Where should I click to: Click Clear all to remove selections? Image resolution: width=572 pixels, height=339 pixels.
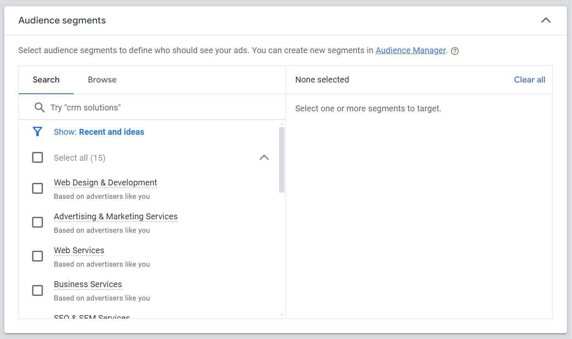[x=529, y=80]
